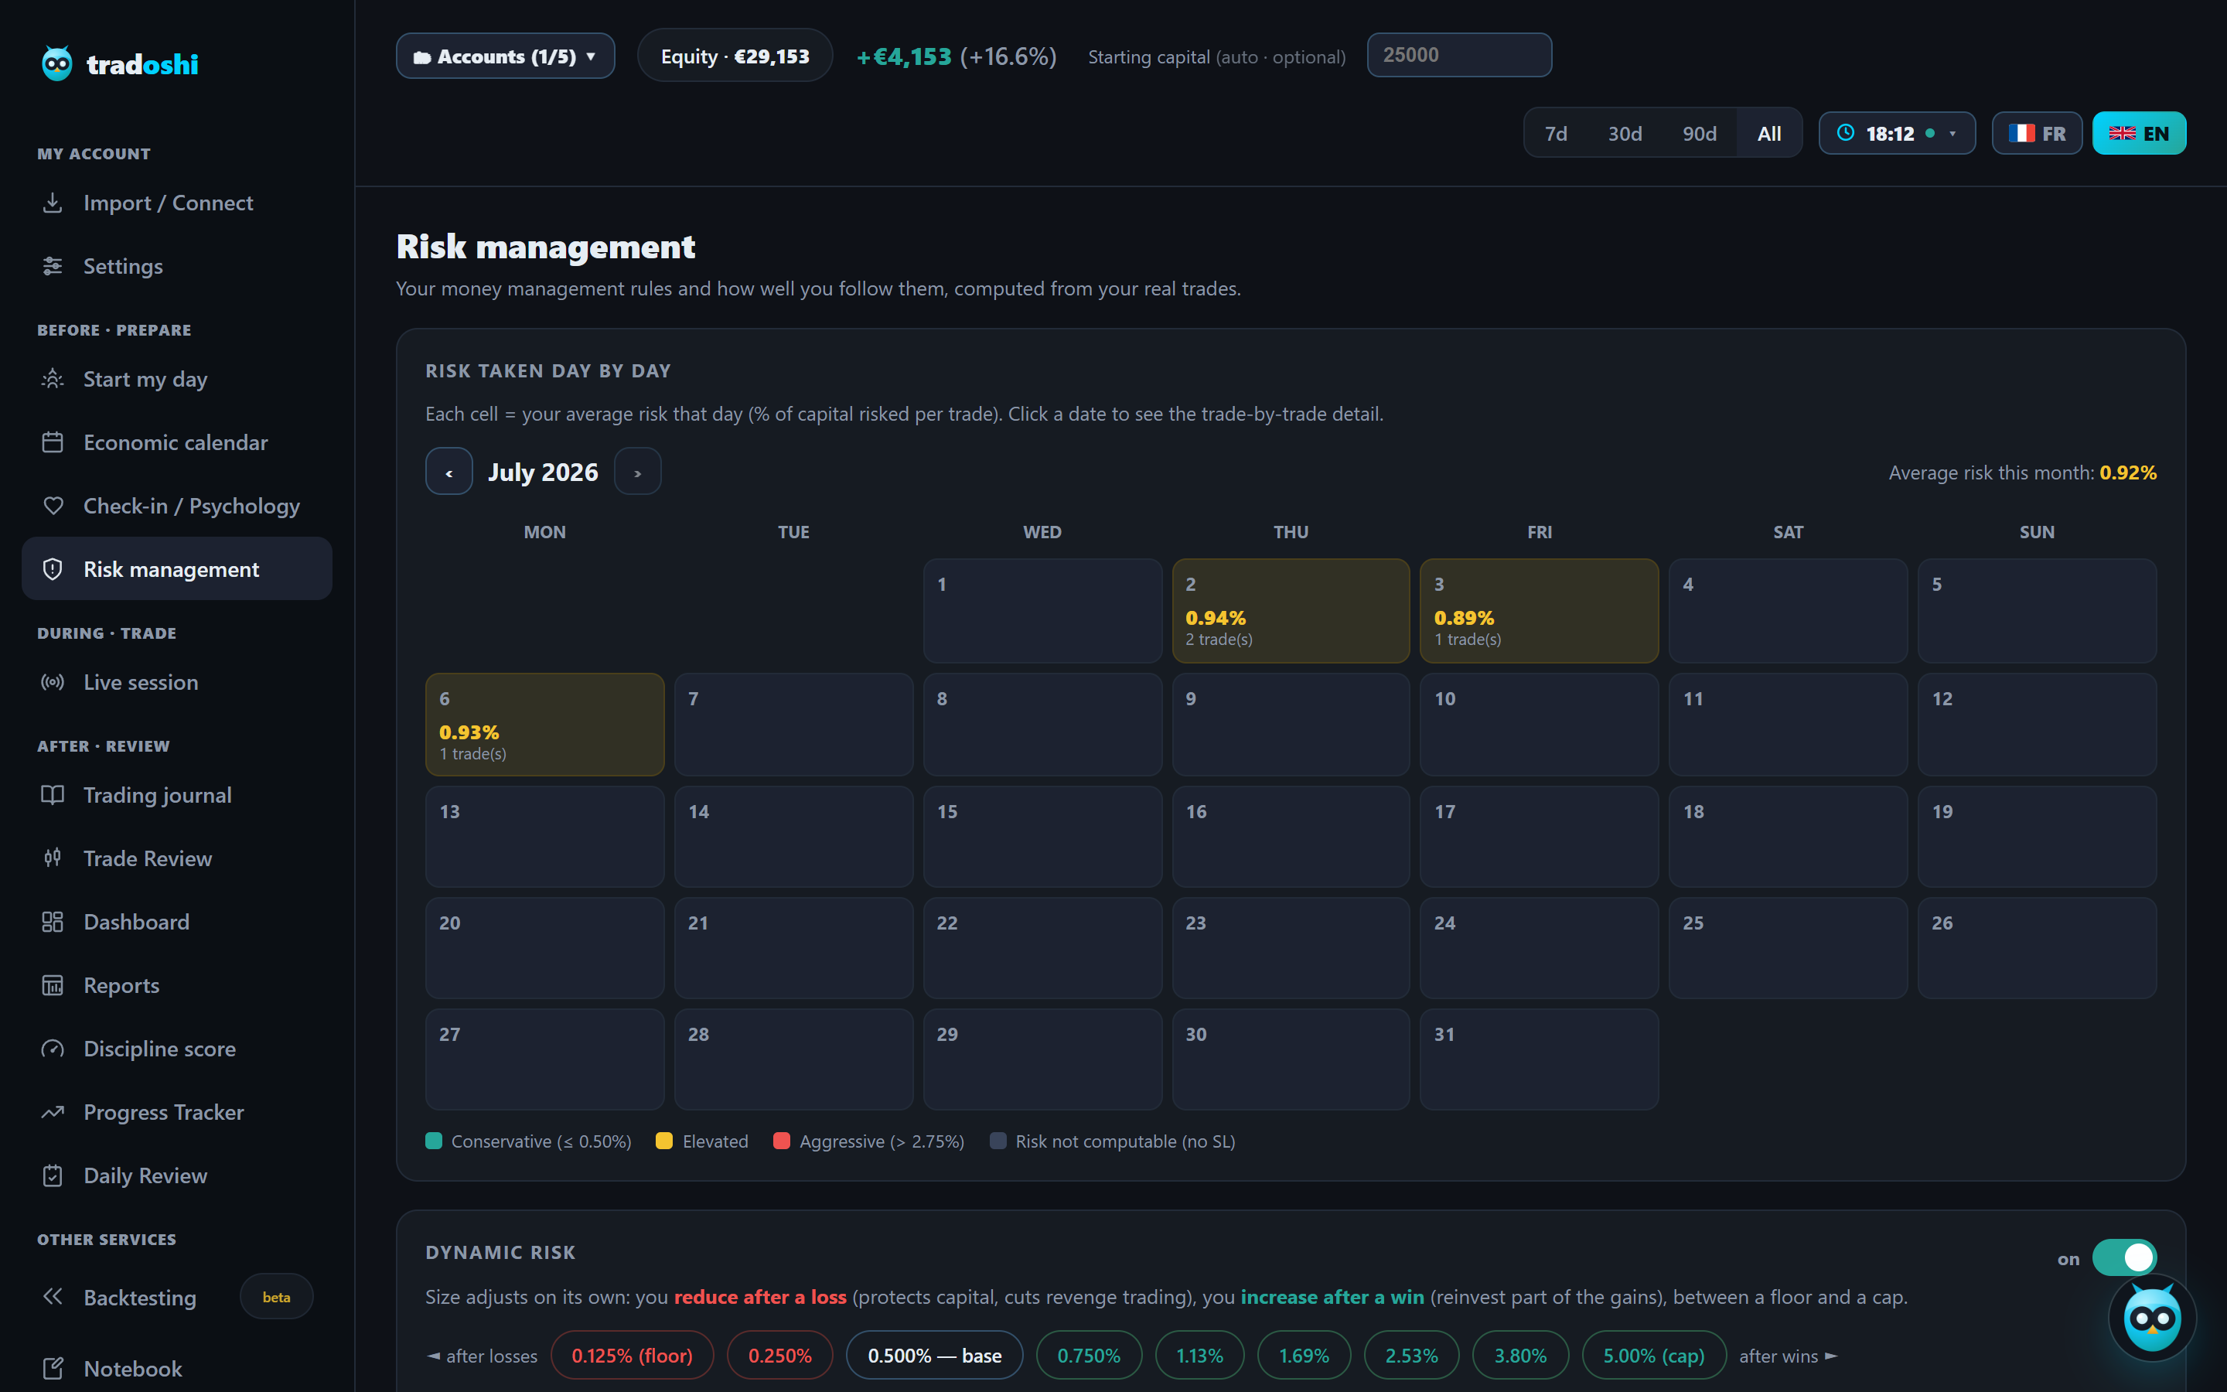This screenshot has height=1392, width=2227.
Task: Click the Notebook edit icon
Action: pos(53,1368)
